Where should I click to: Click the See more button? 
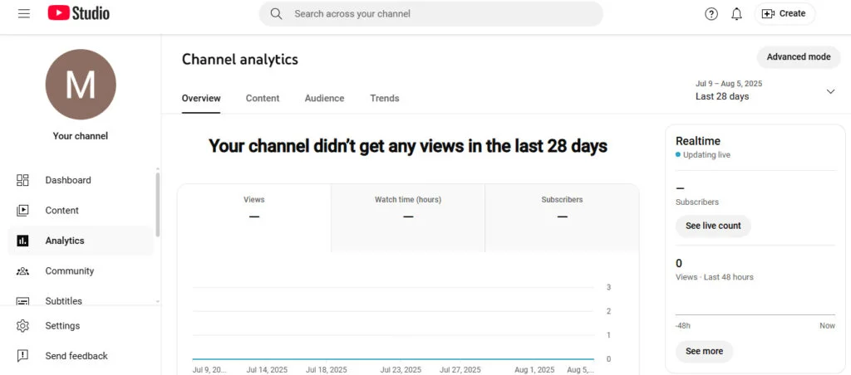[705, 351]
